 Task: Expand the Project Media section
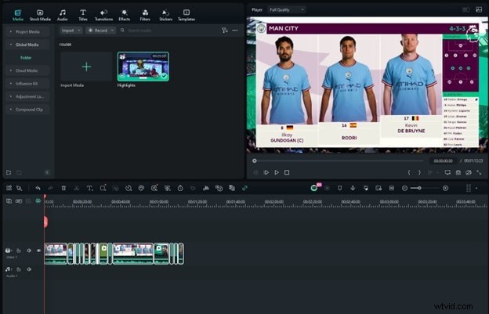[27, 31]
